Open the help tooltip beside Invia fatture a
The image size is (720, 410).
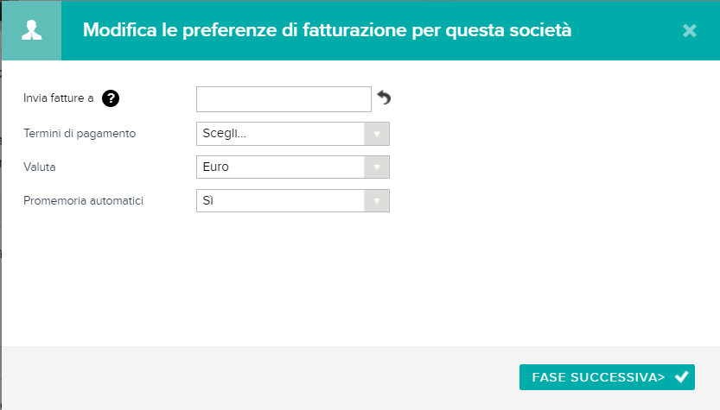pyautogui.click(x=111, y=98)
